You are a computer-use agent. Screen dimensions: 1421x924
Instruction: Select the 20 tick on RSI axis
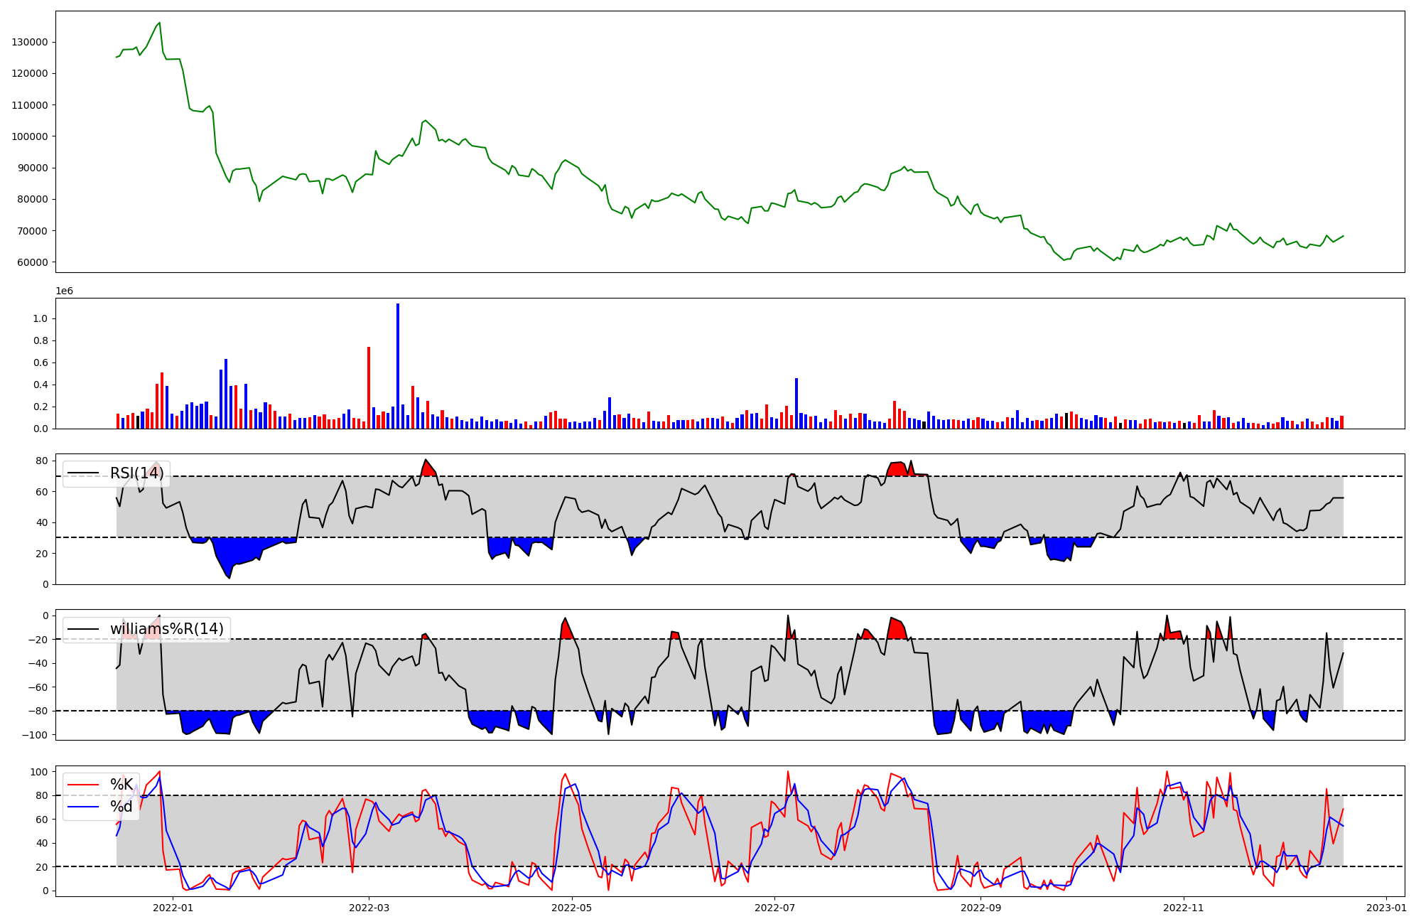[43, 554]
